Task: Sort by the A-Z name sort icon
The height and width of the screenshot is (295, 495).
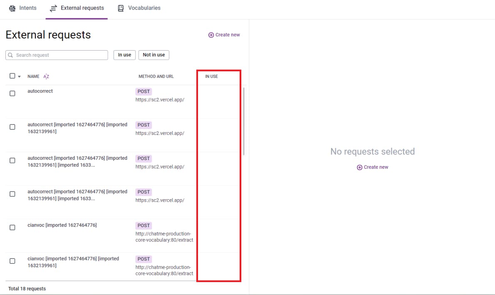Action: coord(46,76)
